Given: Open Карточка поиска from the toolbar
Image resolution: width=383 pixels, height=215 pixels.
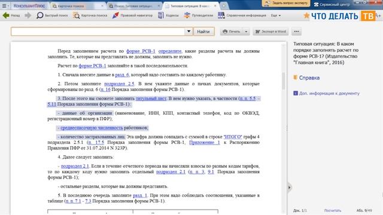Looking at the screenshot, I should coord(90,16).
